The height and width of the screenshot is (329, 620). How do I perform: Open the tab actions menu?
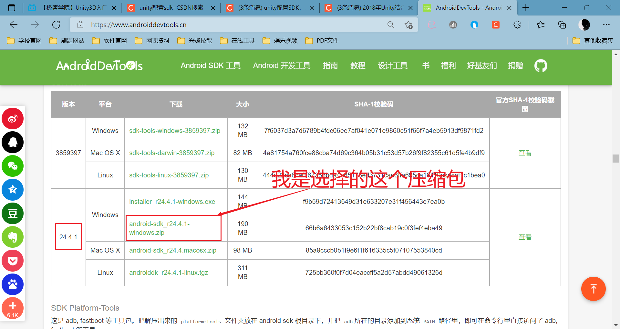(12, 8)
